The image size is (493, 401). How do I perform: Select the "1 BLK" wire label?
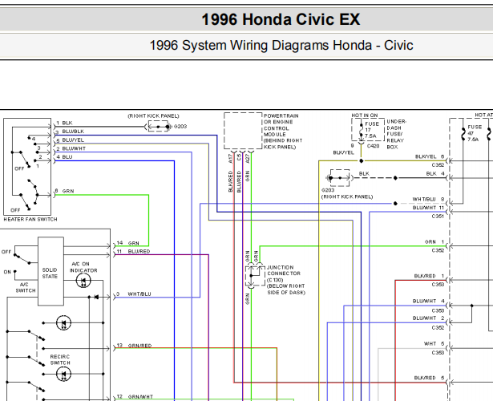(x=64, y=123)
